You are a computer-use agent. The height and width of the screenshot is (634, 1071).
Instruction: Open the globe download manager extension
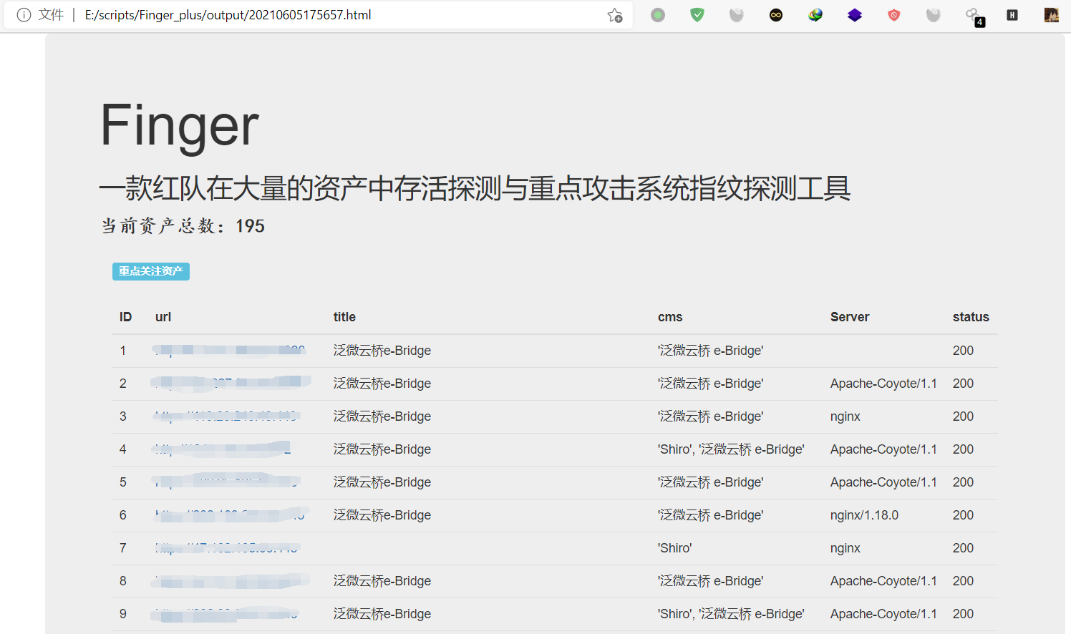(x=815, y=15)
